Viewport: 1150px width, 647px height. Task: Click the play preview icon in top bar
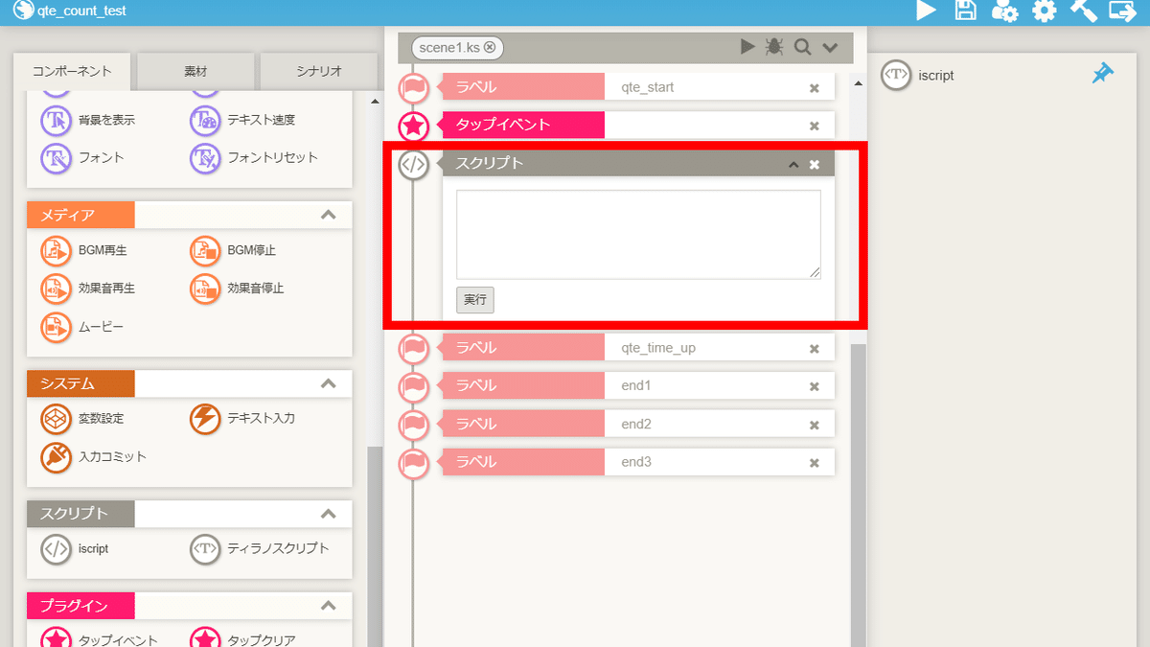click(x=926, y=11)
